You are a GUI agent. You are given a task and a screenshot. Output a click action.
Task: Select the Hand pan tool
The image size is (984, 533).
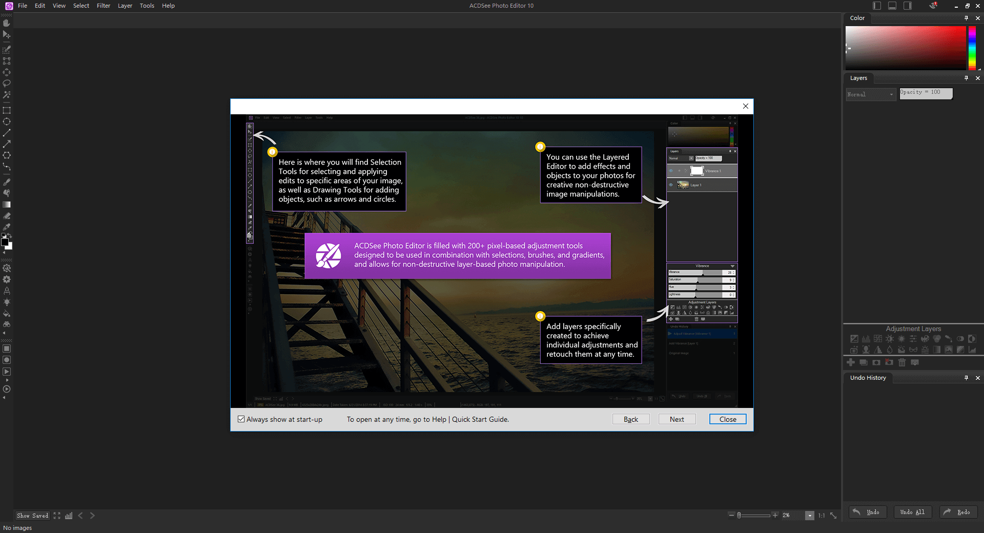(7, 23)
